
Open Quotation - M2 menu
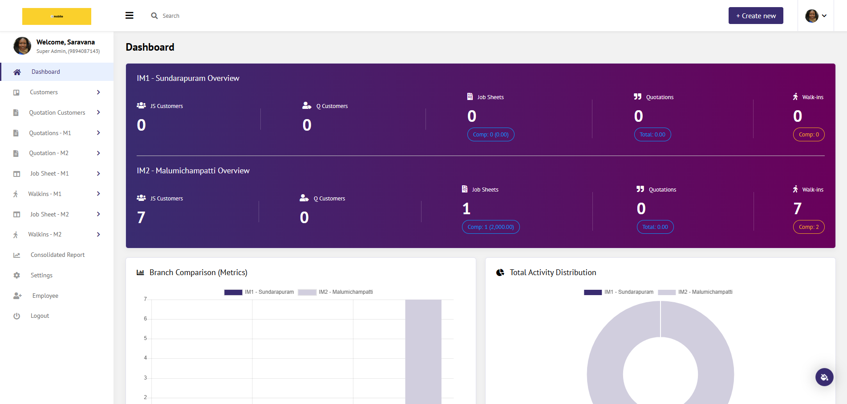coord(57,153)
